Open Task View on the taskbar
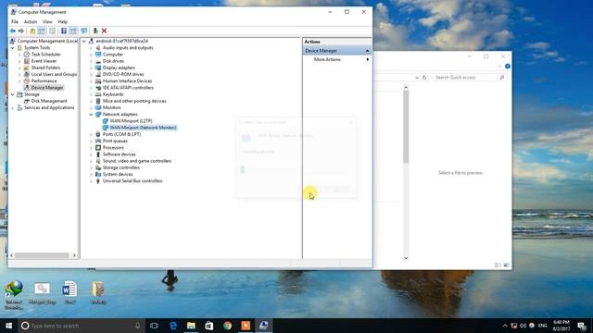The width and height of the screenshot is (593, 333). pos(154,326)
